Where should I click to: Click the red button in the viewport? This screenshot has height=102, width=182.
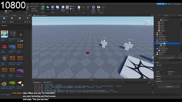tap(88, 53)
